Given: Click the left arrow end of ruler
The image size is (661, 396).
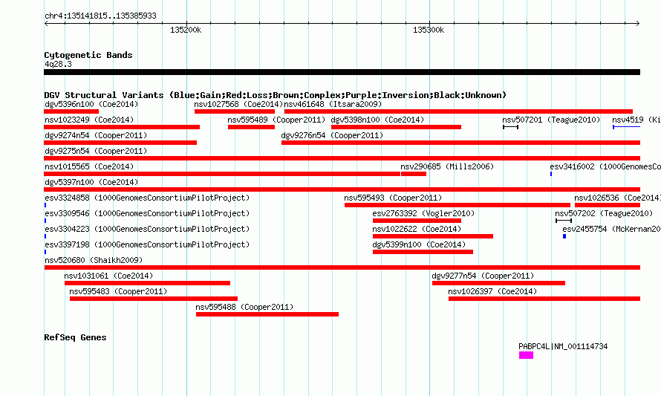Looking at the screenshot, I should (46, 24).
